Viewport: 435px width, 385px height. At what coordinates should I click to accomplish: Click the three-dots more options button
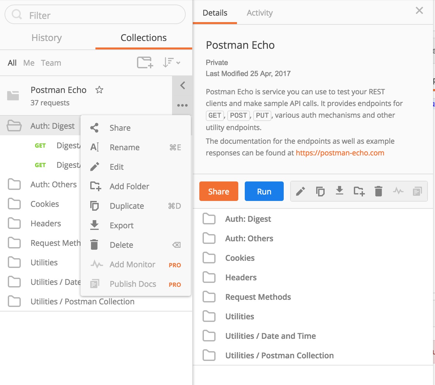(x=182, y=105)
